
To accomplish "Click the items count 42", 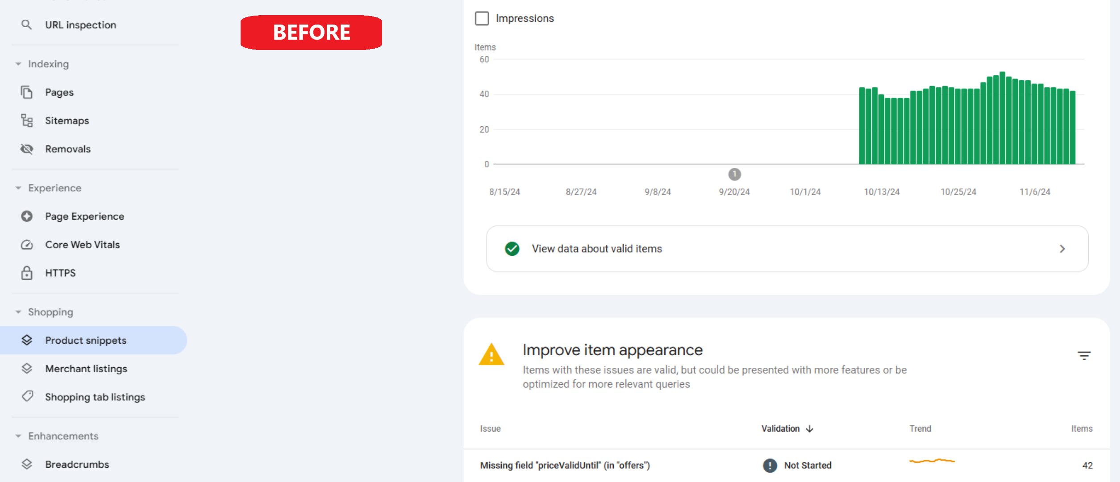I will pyautogui.click(x=1087, y=465).
